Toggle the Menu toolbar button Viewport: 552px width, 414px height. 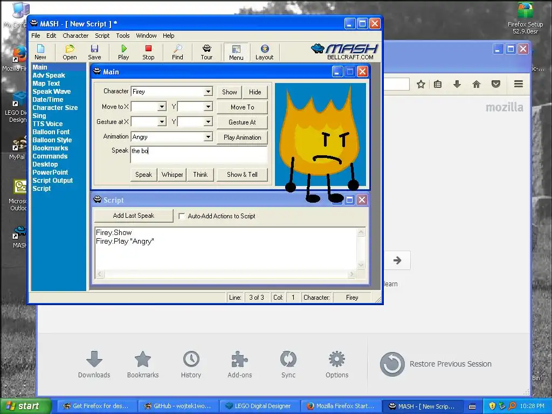point(236,52)
